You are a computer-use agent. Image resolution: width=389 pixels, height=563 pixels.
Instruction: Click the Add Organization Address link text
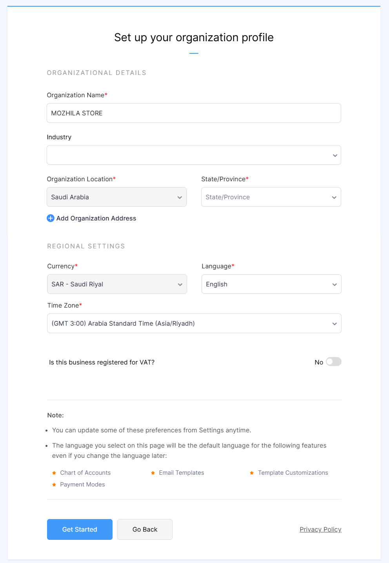pyautogui.click(x=96, y=218)
